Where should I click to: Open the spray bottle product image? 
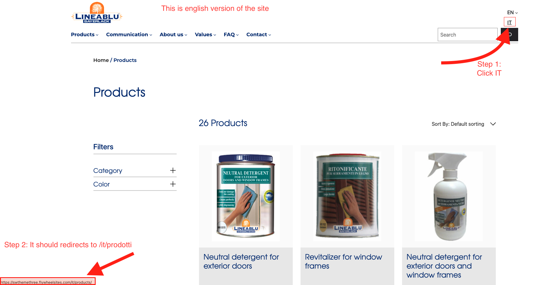coord(449,196)
